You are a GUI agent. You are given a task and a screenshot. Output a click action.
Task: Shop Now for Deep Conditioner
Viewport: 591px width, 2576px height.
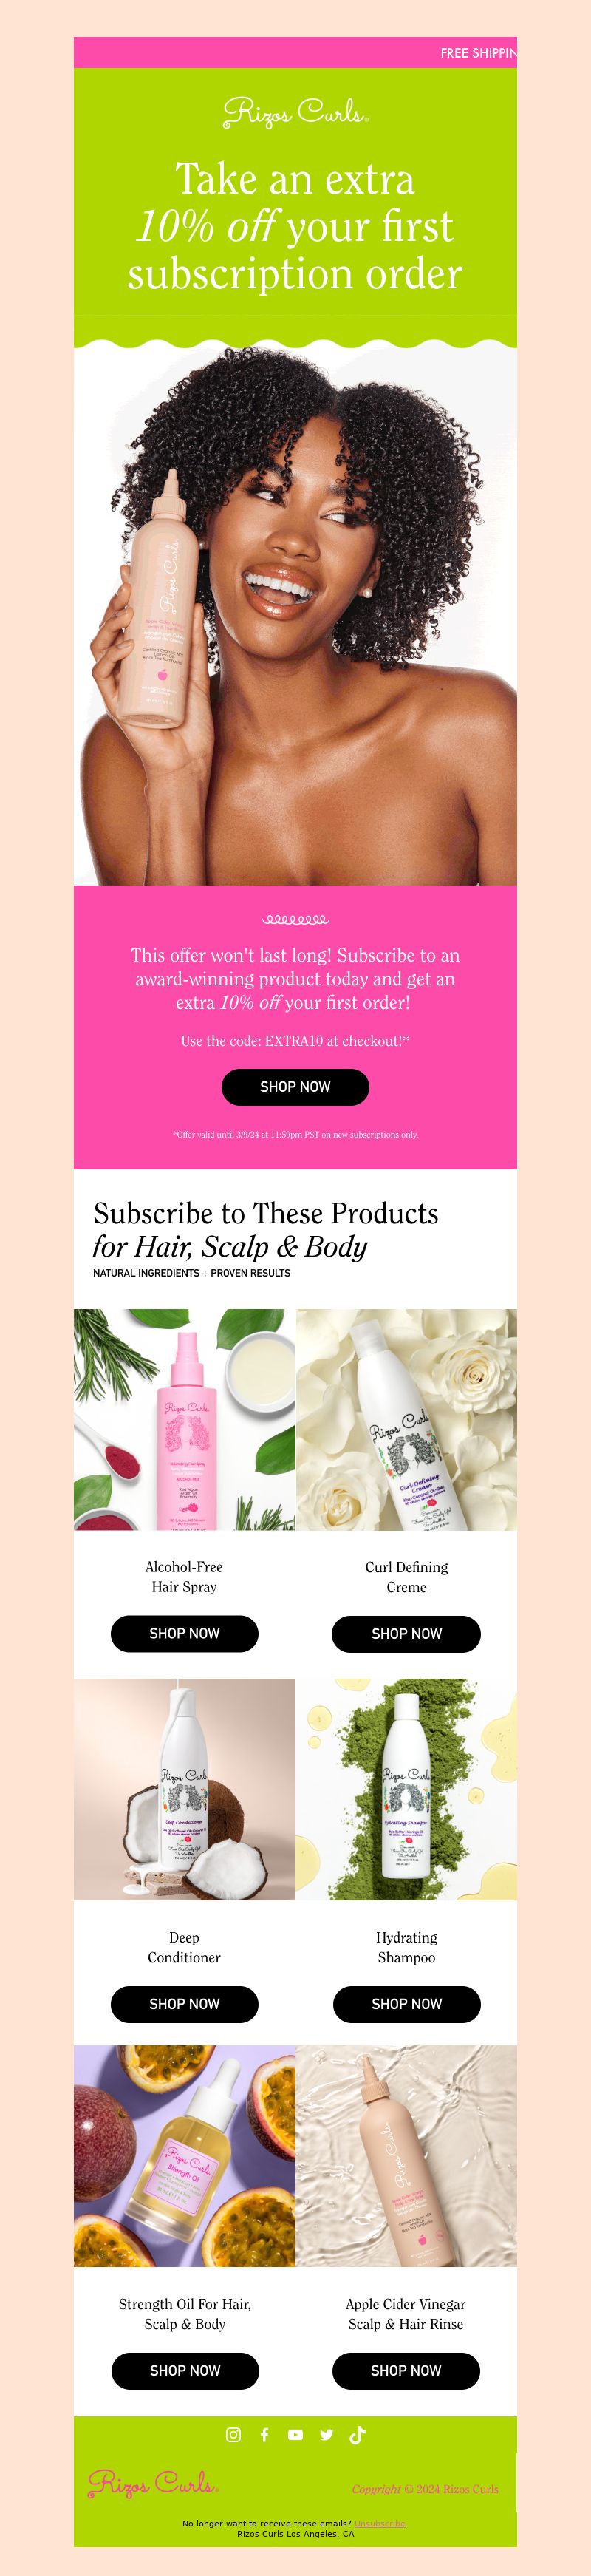184,2004
